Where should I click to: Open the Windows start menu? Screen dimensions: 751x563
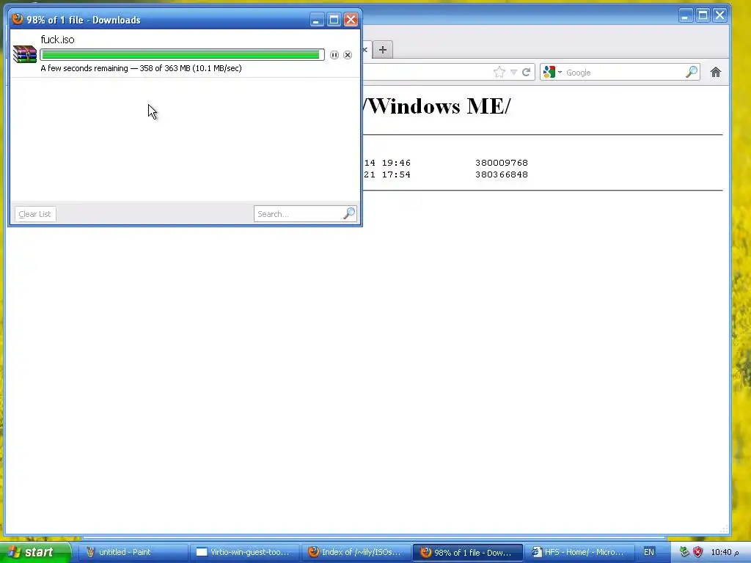pos(35,552)
